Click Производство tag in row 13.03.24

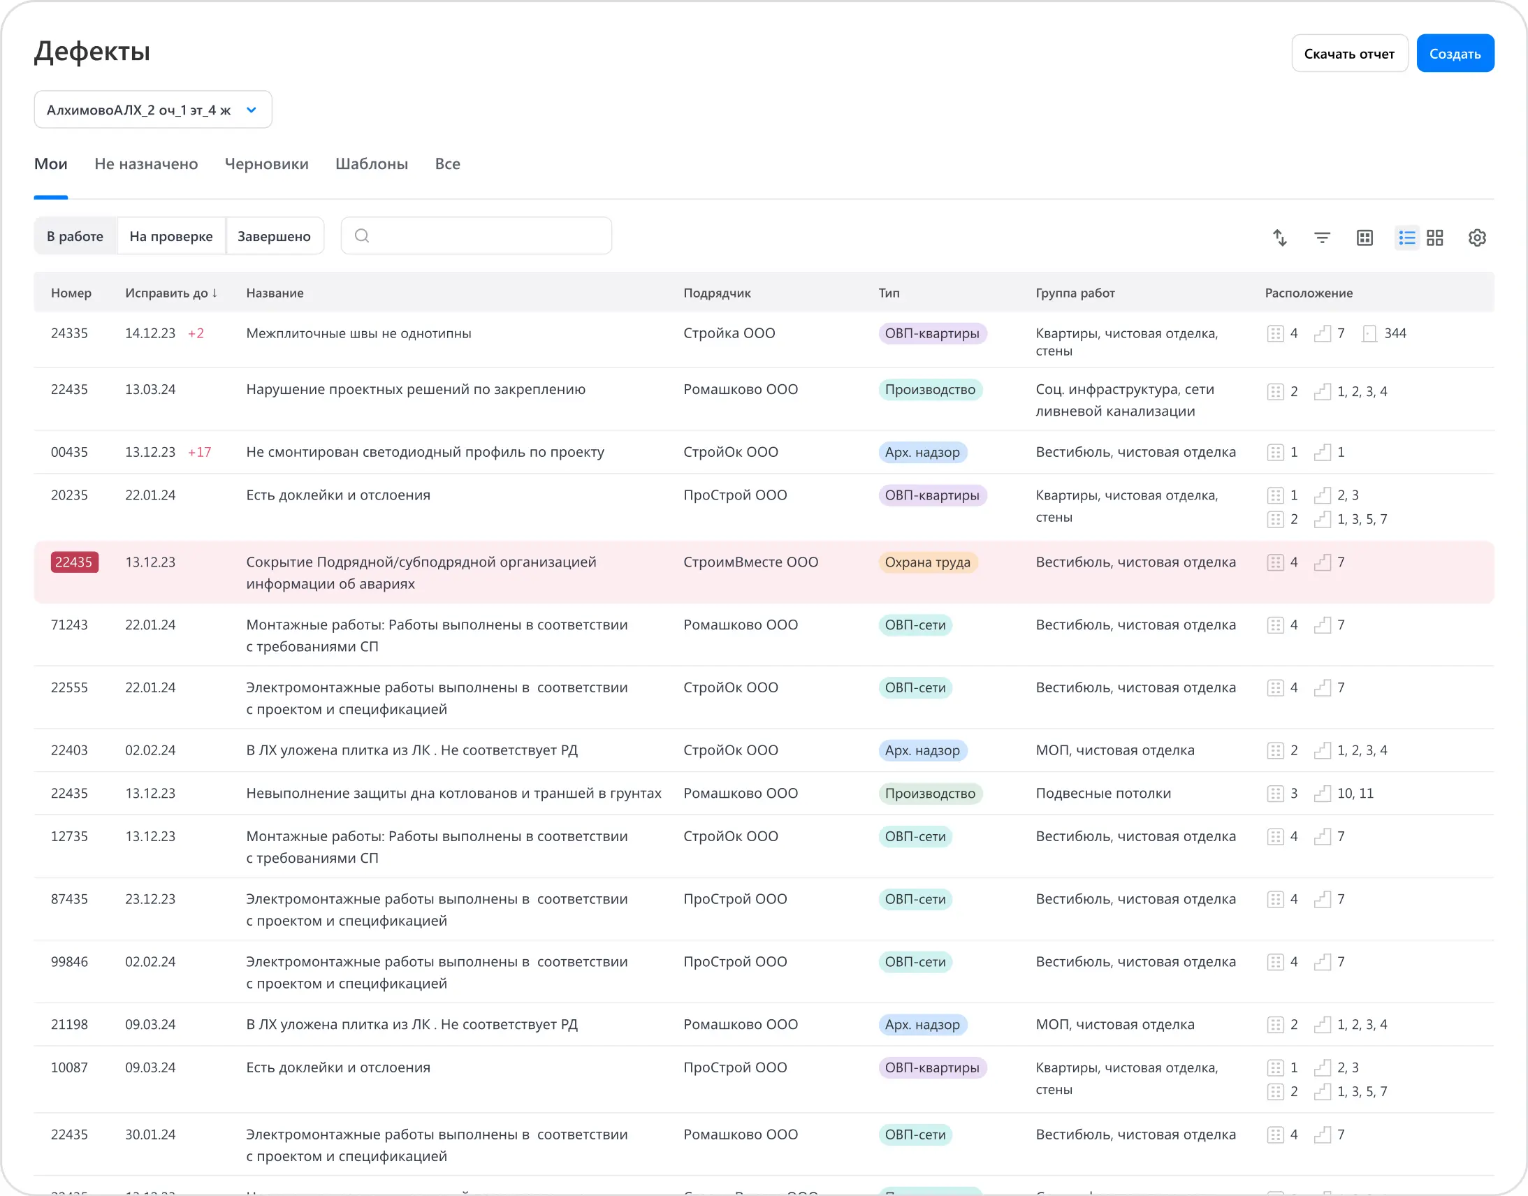click(931, 389)
